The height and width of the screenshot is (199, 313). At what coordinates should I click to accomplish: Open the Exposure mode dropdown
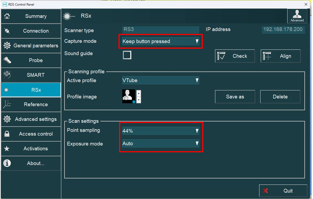[161, 143]
